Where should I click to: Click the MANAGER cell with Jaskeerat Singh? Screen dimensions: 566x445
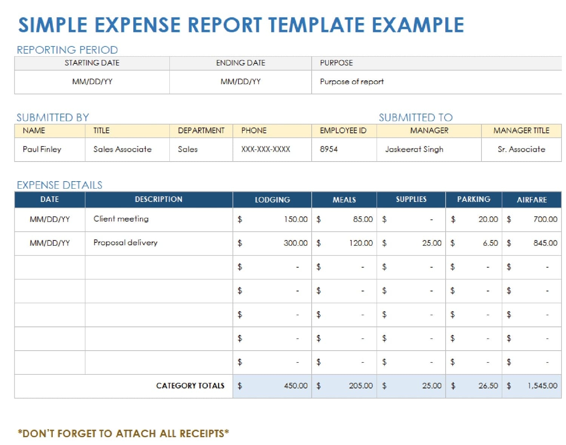(414, 149)
